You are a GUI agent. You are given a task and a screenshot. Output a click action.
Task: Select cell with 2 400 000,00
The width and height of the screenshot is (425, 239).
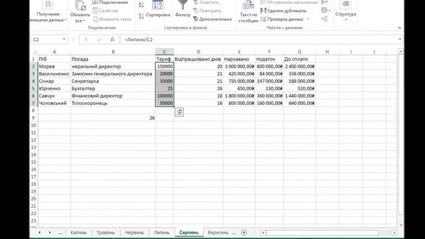coord(299,66)
